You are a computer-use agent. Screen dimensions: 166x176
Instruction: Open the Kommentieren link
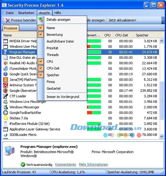click(x=65, y=165)
